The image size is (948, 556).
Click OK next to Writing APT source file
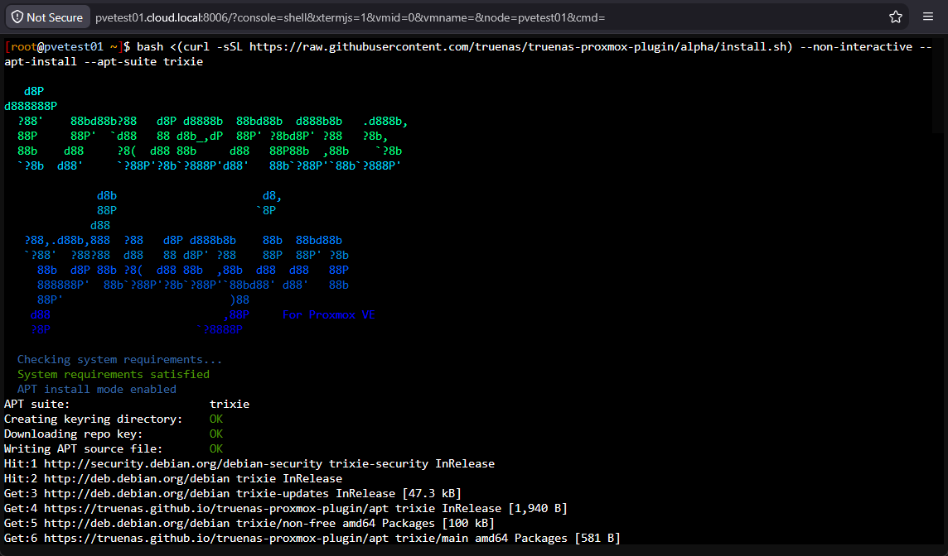(x=215, y=448)
